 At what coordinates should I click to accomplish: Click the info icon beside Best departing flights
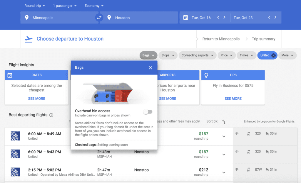click(51, 115)
